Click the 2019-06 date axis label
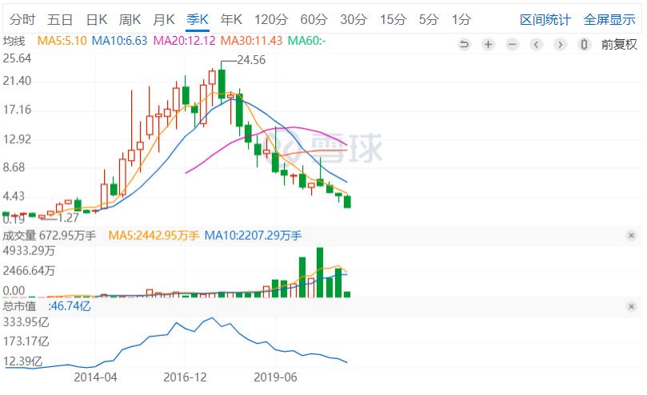This screenshot has height=395, width=647. tap(275, 377)
